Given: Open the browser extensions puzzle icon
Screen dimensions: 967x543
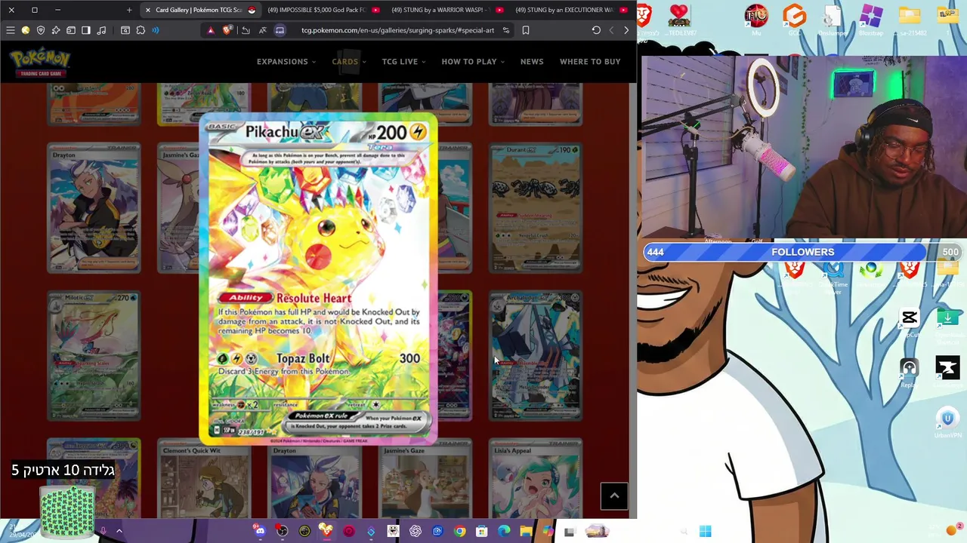Looking at the screenshot, I should (141, 30).
